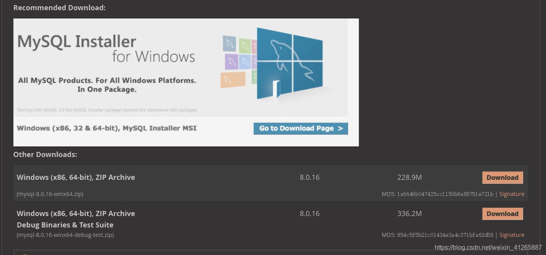Click 8.0.16 version in first ZIP Archive row
The height and width of the screenshot is (255, 546).
pos(310,177)
